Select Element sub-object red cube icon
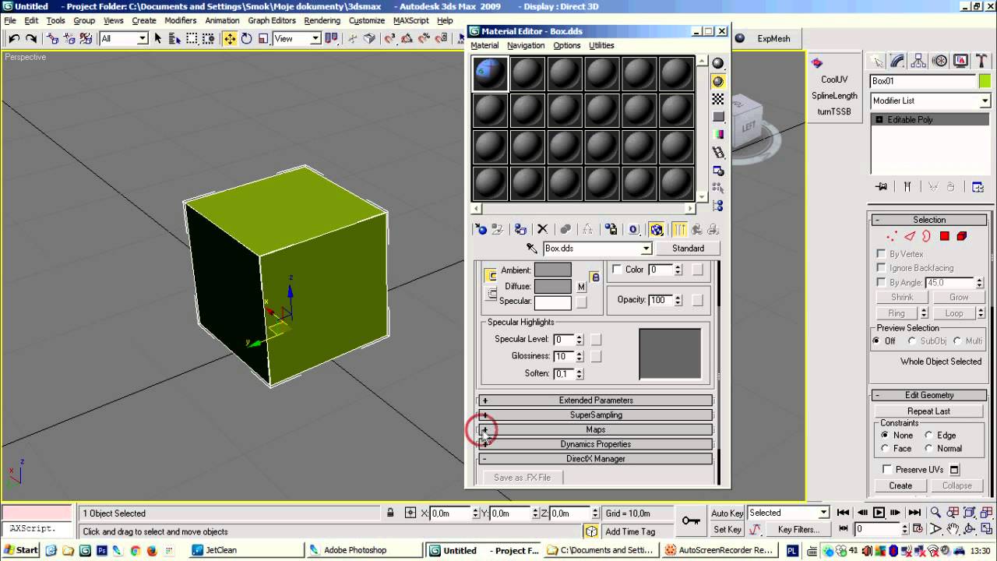The width and height of the screenshot is (997, 561). (x=962, y=236)
